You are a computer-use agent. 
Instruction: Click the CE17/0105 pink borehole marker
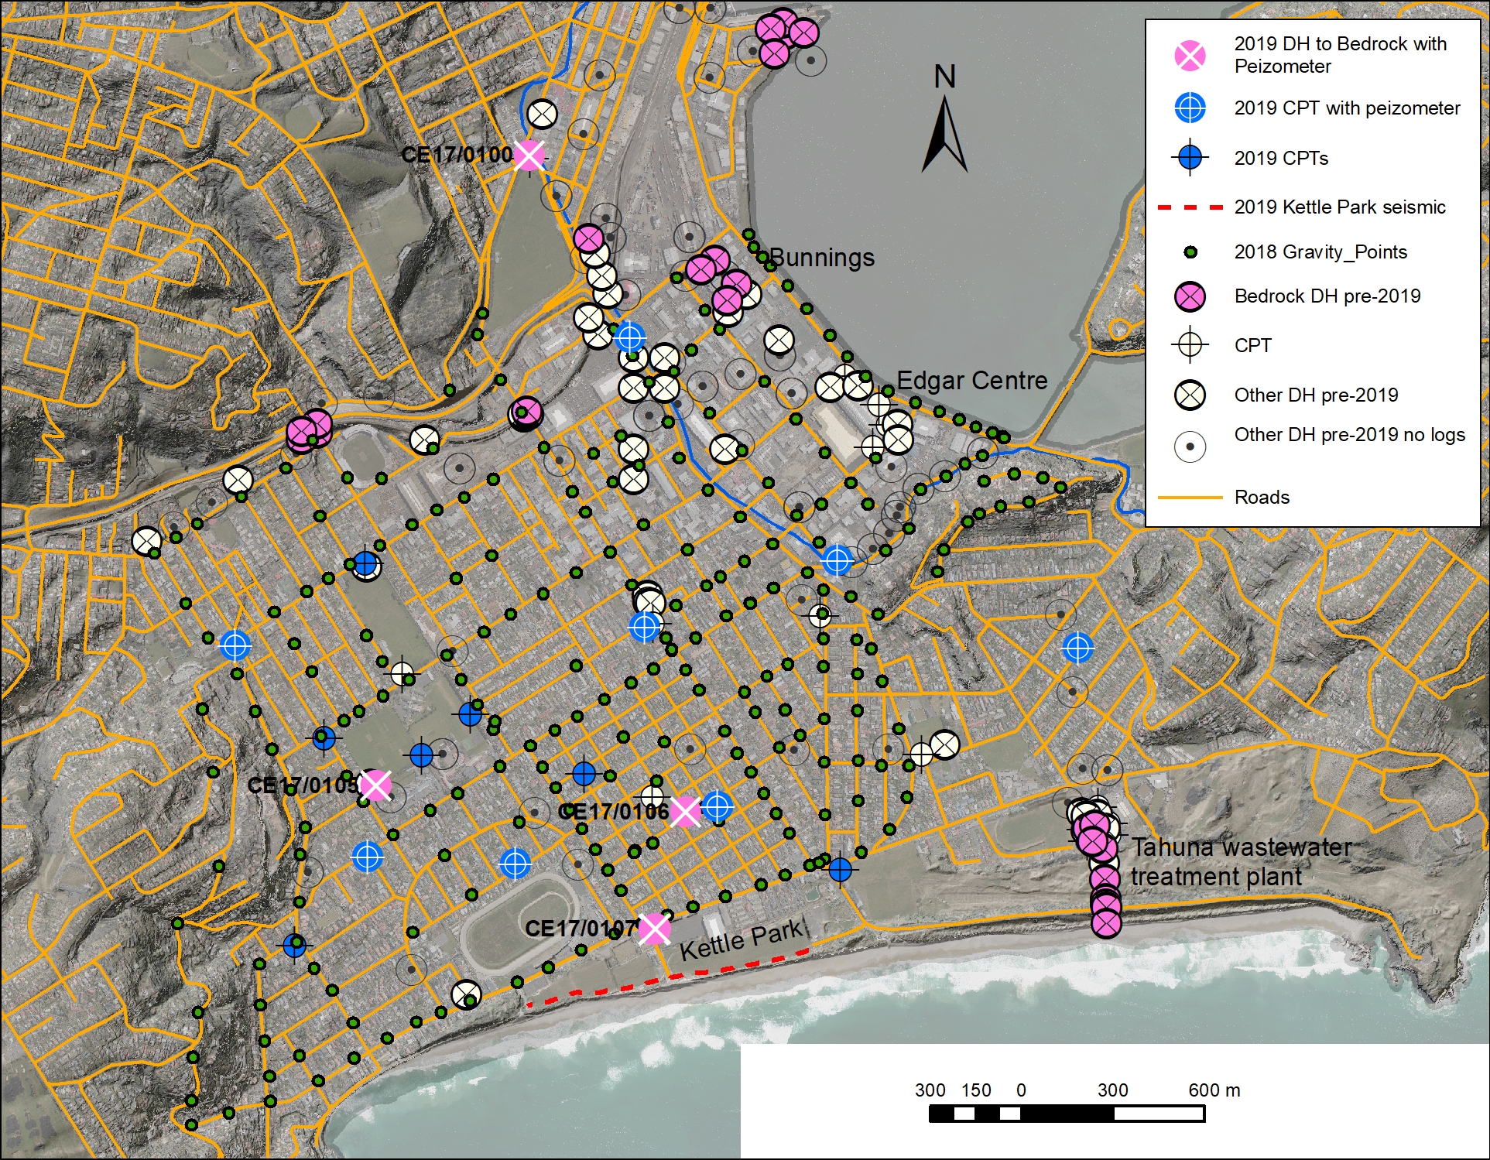(375, 785)
